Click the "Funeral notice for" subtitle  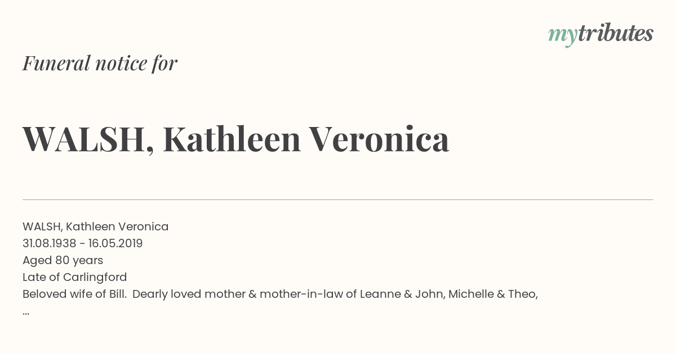point(100,63)
